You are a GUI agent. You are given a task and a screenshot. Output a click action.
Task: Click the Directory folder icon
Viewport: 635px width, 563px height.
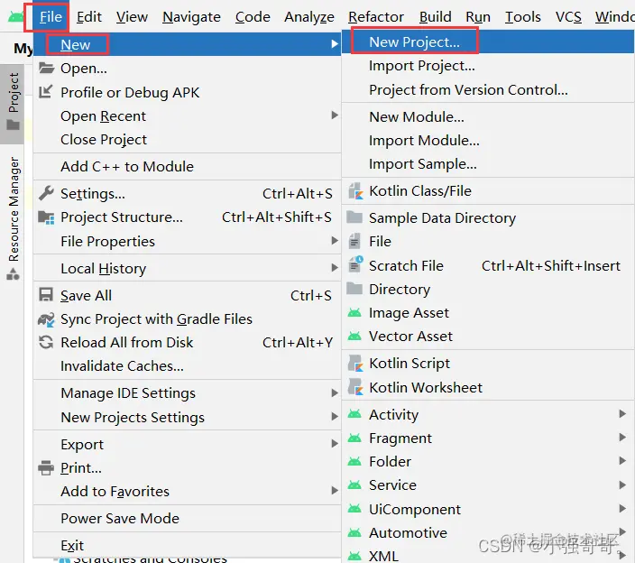tap(354, 289)
